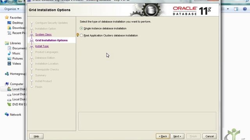Choose Real Application Clusters database installation
Viewport: 250px width, 140px height.
pos(81,35)
